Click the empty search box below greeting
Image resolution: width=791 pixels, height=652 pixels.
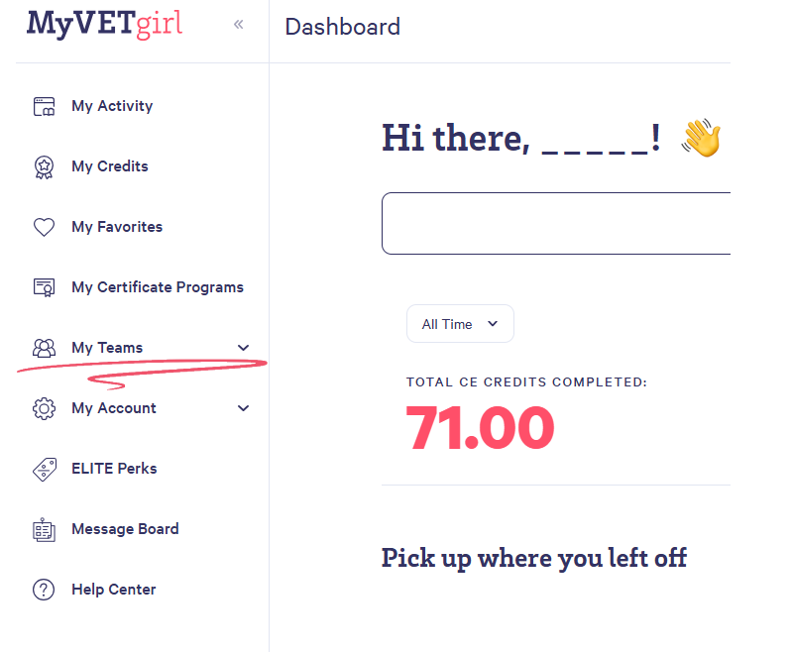point(555,223)
